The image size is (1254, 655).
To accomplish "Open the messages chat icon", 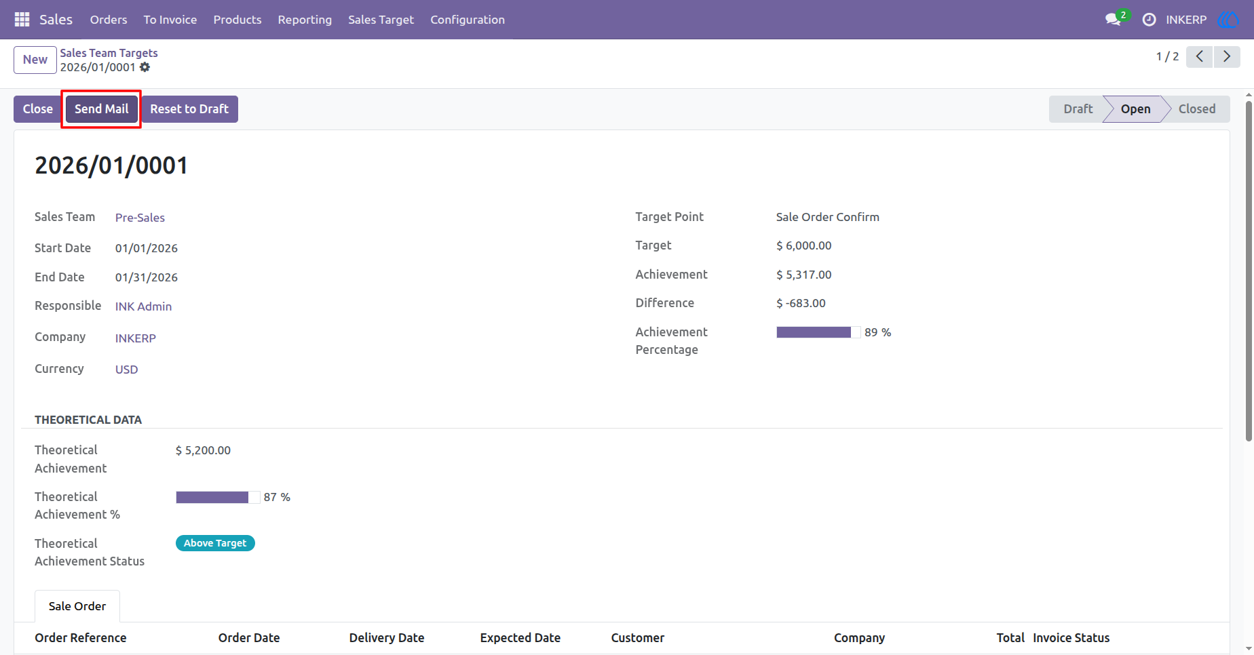I will point(1113,20).
